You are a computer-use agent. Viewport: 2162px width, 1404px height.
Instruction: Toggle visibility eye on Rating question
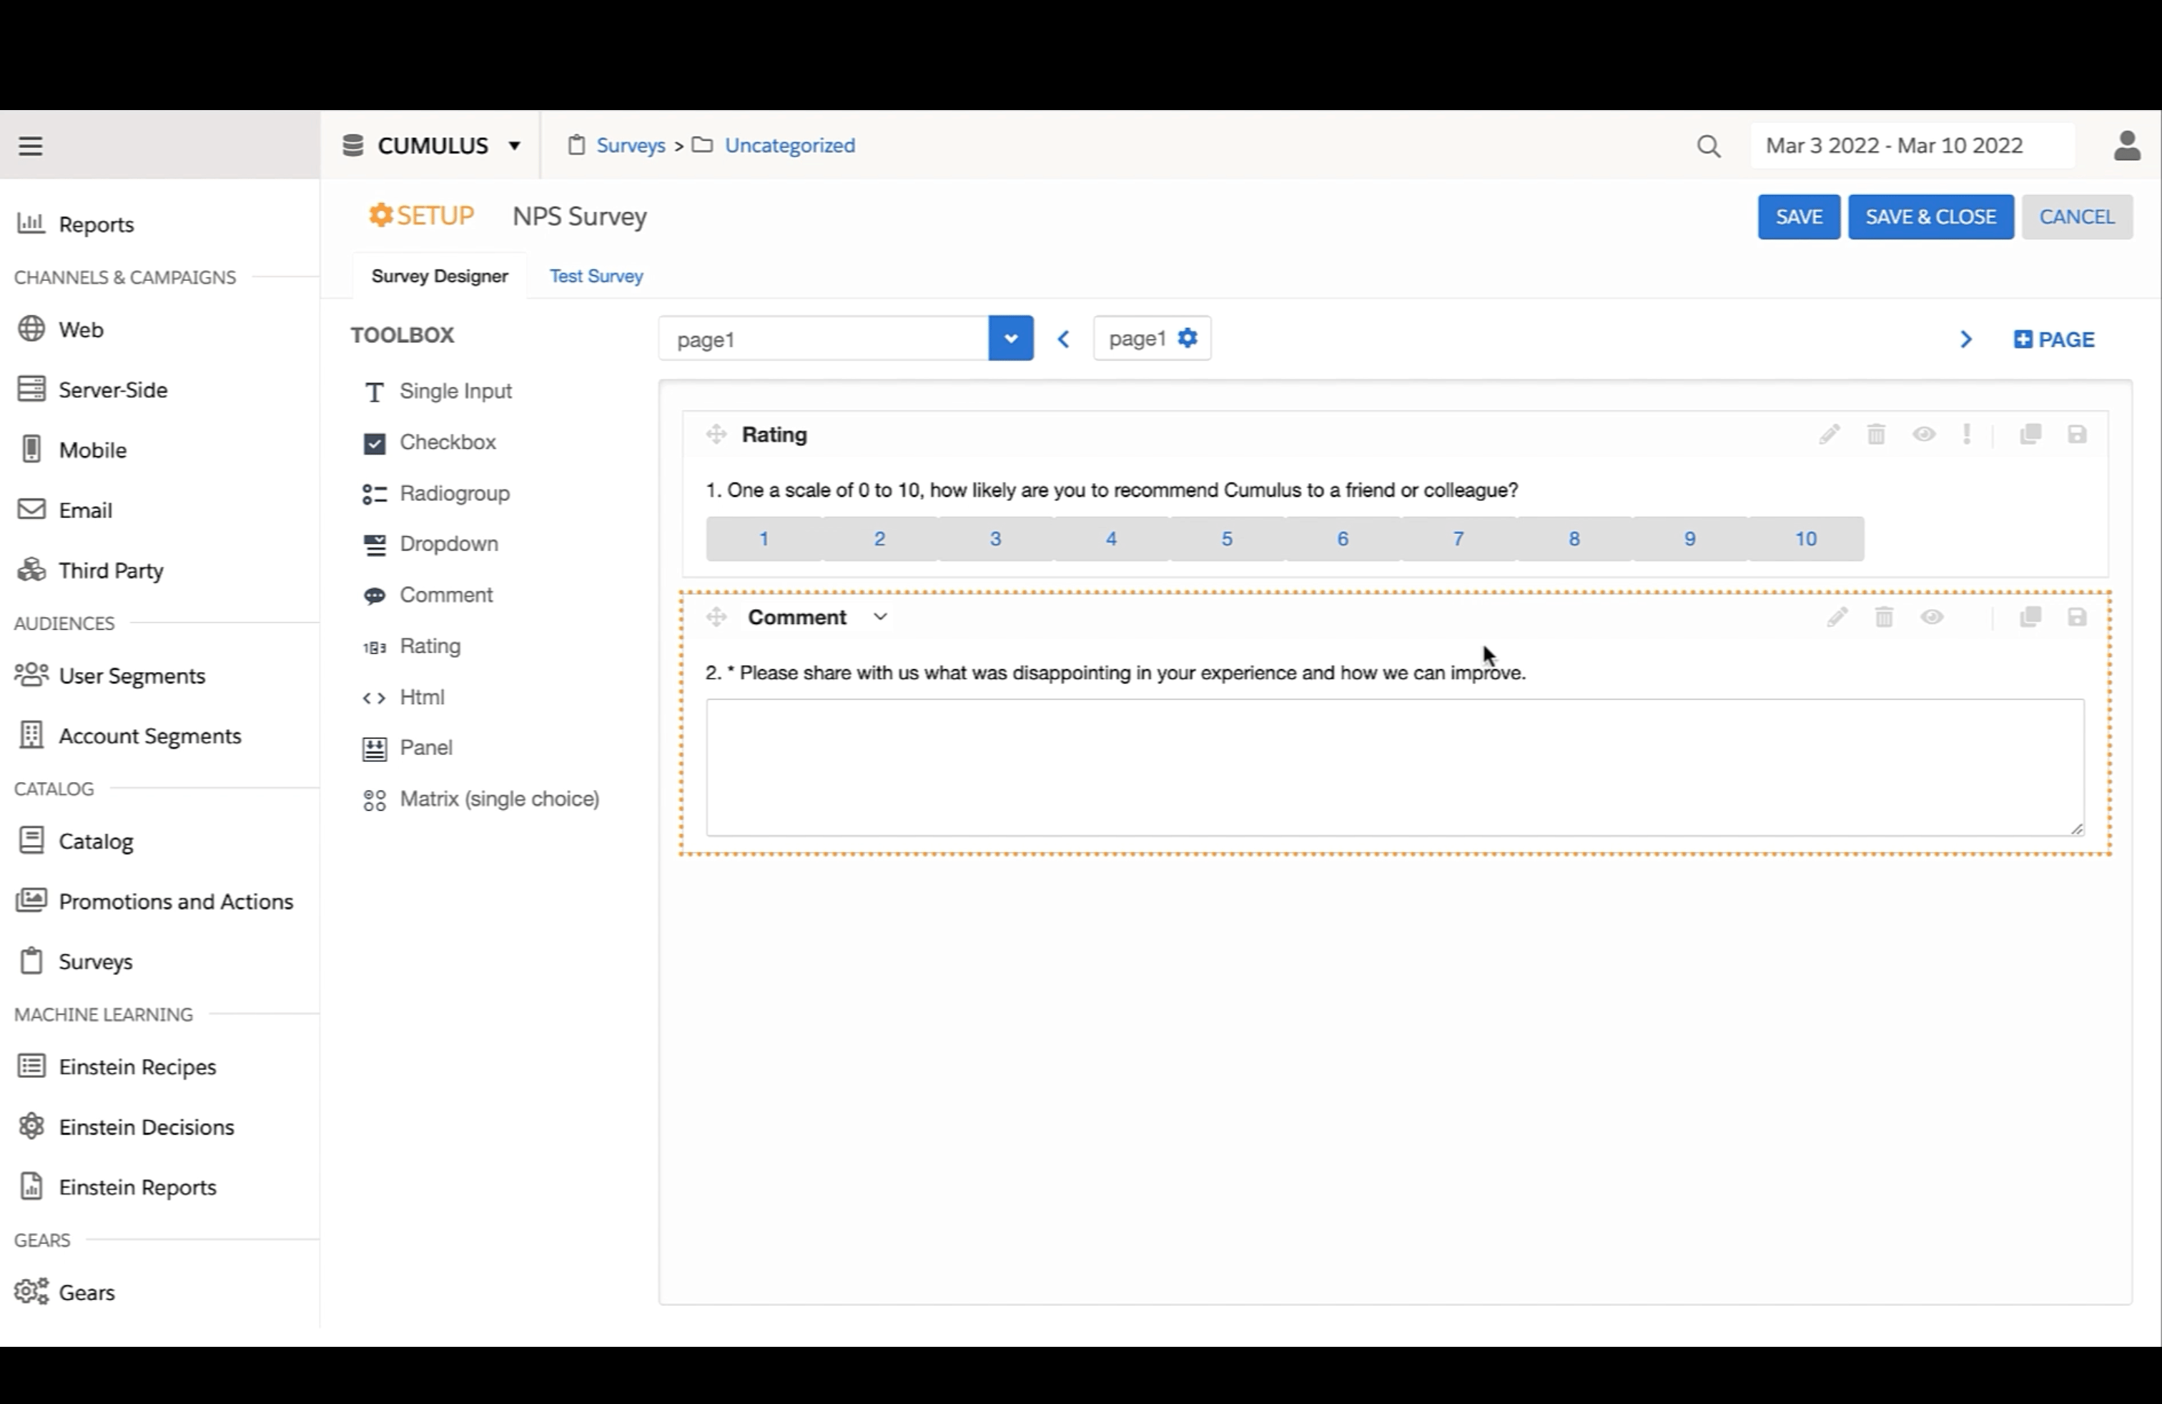(x=1923, y=434)
